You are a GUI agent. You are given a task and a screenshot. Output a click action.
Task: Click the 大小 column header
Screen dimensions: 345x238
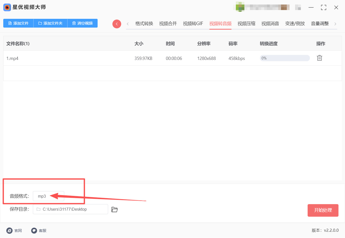pos(139,44)
